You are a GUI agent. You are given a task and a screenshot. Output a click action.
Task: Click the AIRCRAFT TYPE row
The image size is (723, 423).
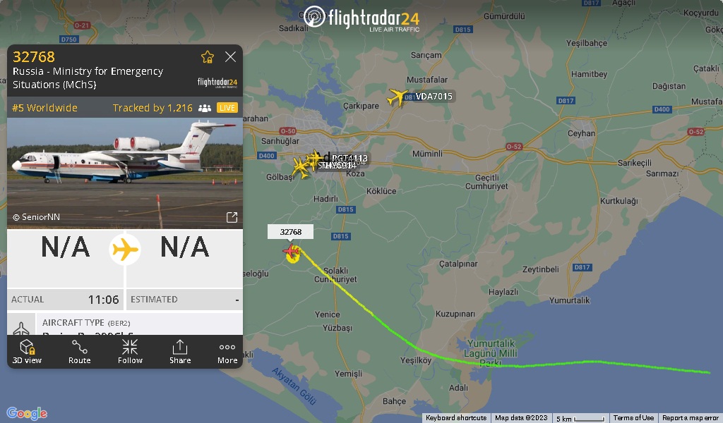pos(125,324)
